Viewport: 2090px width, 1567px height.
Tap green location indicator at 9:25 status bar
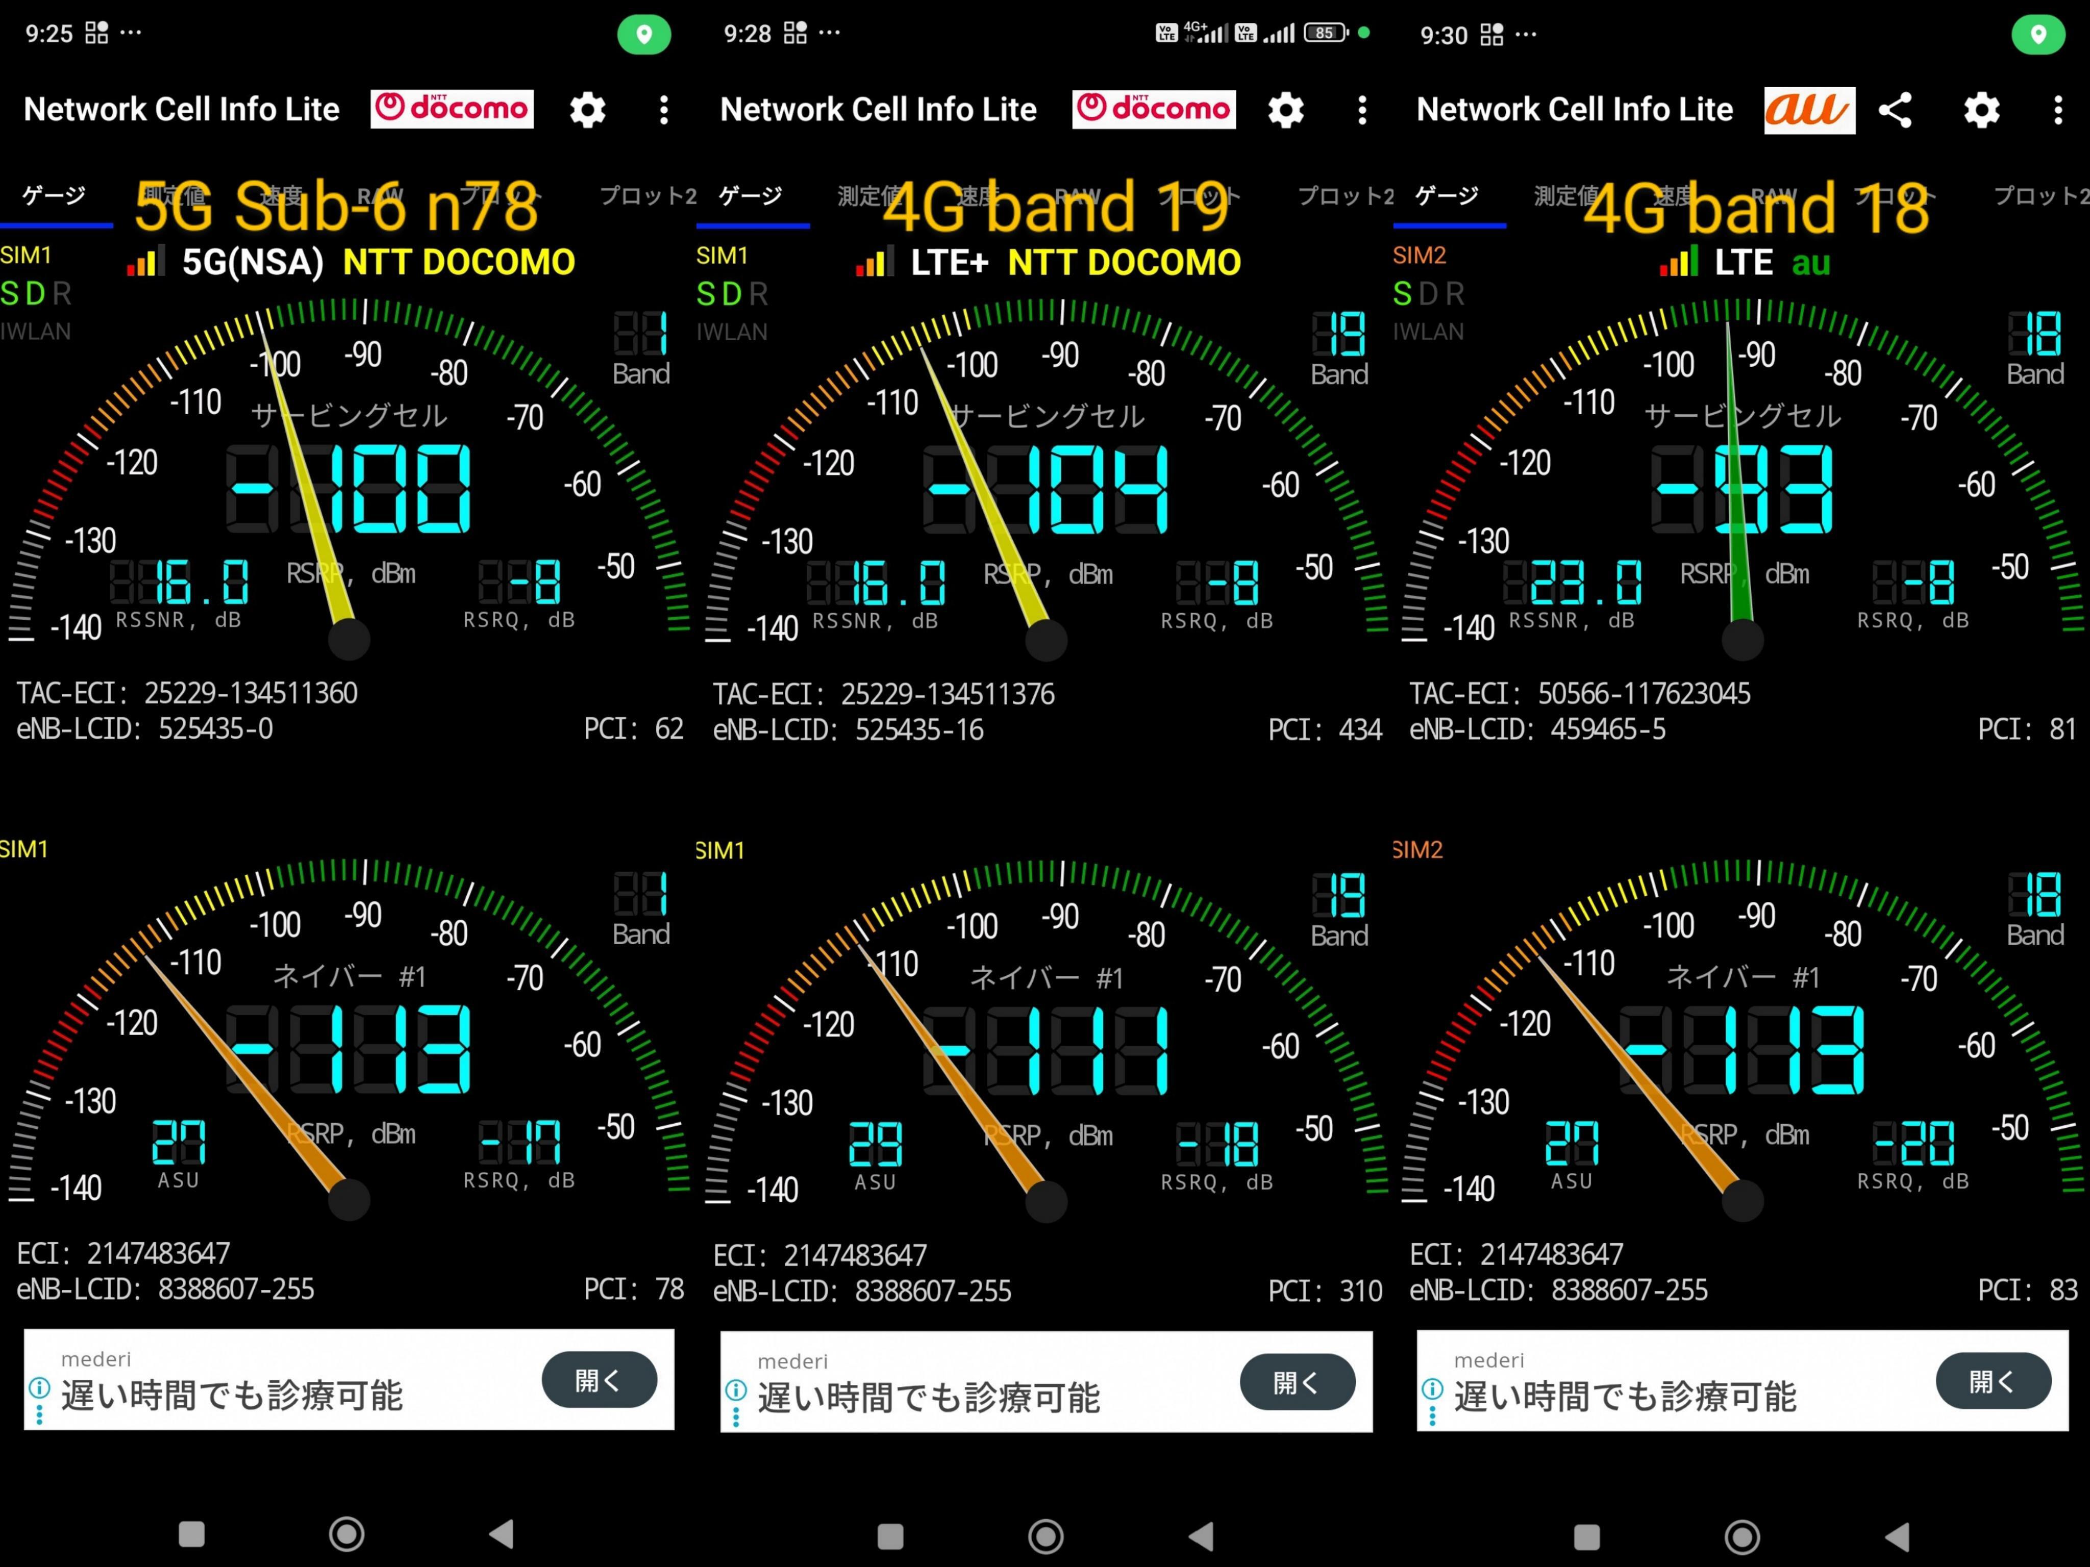tap(644, 36)
